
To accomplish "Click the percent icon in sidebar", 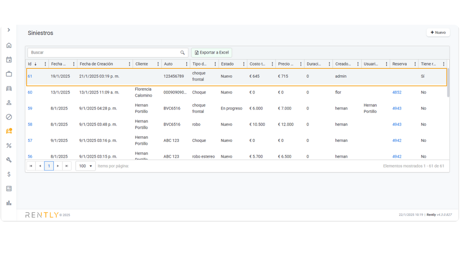I will pos(9,146).
